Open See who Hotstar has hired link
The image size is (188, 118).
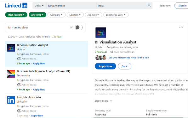tap(128, 58)
